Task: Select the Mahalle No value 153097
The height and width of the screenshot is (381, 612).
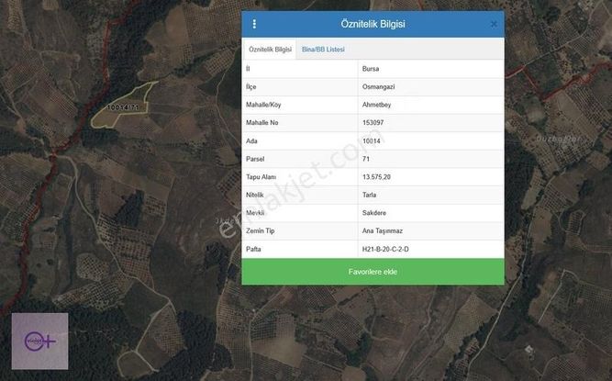Action: click(373, 123)
